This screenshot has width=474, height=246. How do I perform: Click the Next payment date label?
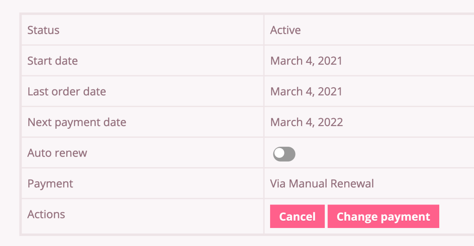pos(77,122)
